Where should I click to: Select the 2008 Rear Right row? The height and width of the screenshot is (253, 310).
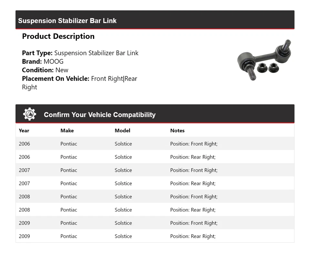click(x=155, y=210)
